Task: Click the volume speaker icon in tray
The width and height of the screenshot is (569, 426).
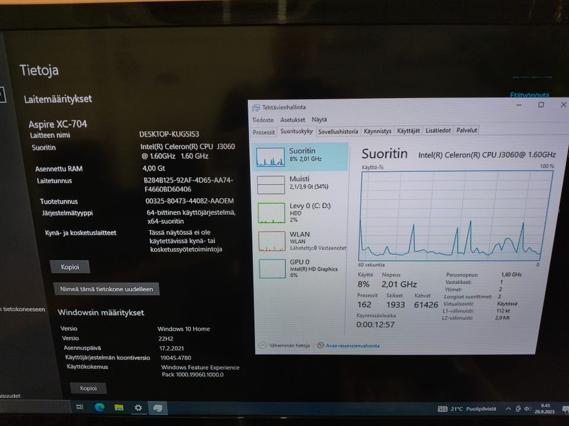Action: click(528, 409)
